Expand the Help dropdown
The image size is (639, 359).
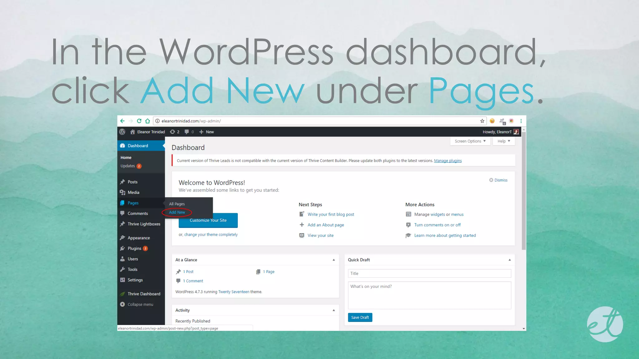point(504,141)
